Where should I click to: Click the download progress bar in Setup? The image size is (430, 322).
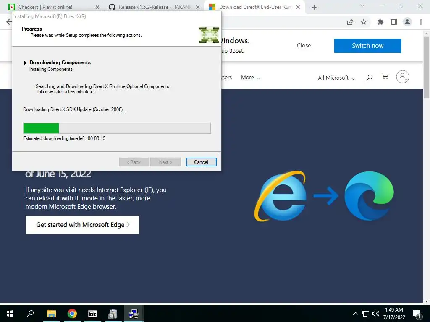pyautogui.click(x=117, y=128)
